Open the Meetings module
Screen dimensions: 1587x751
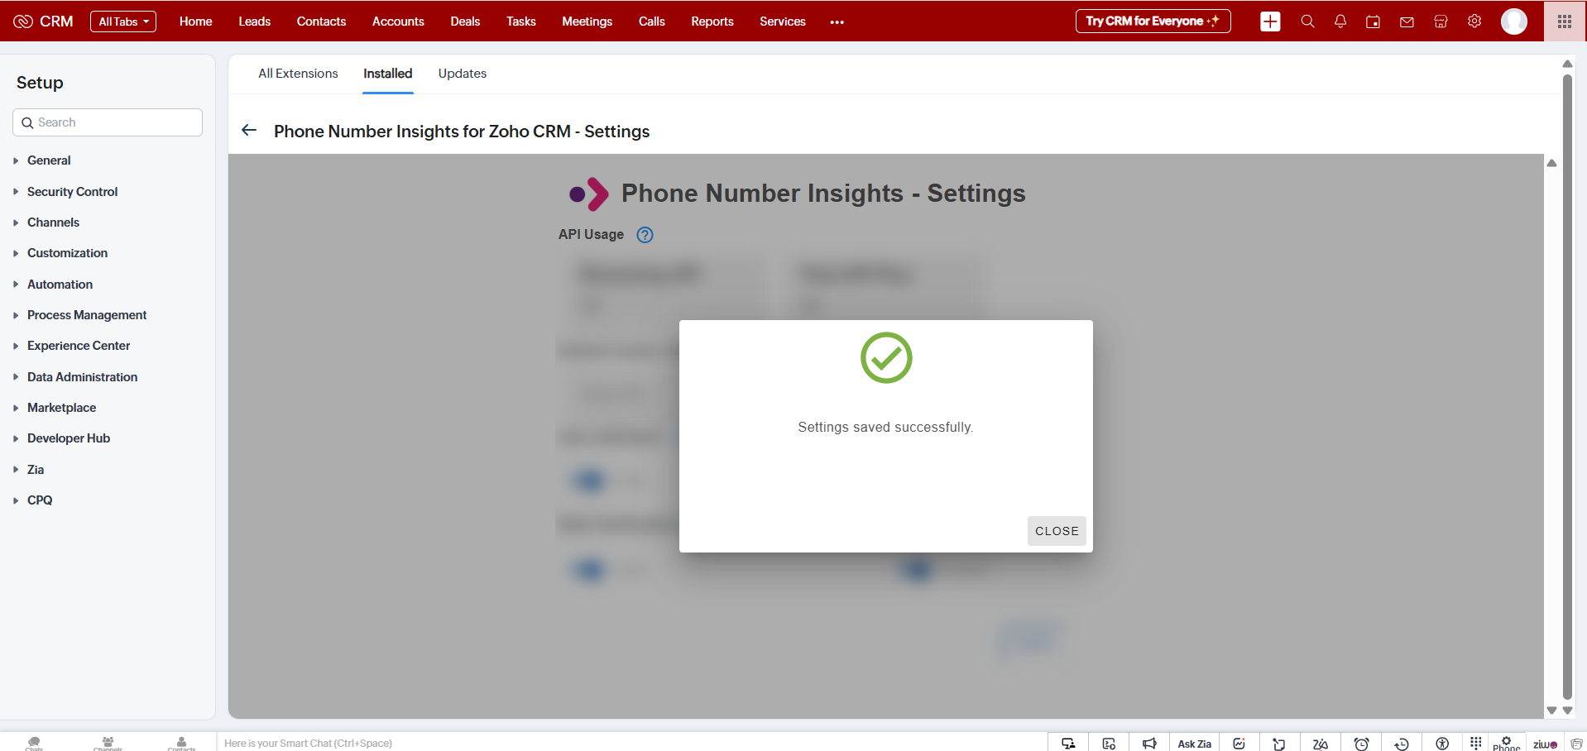click(587, 22)
